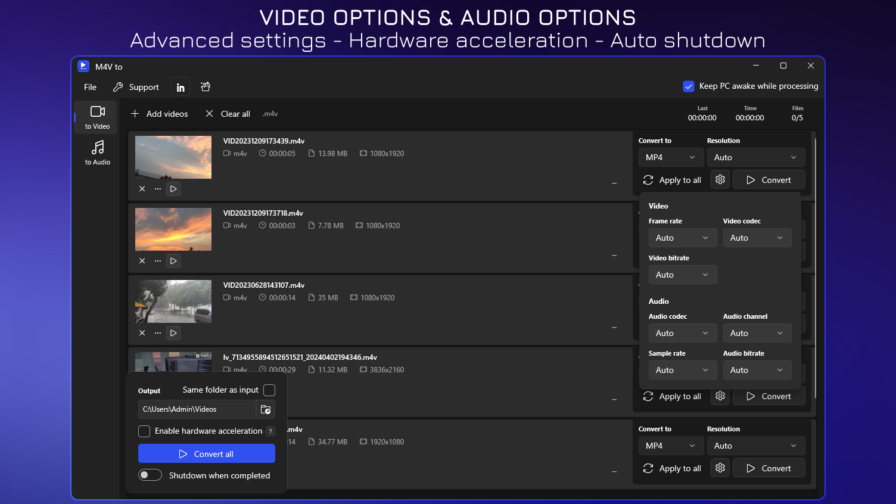Toggle Keep PC awake while processing
Screen dimensions: 896x504
click(689, 86)
